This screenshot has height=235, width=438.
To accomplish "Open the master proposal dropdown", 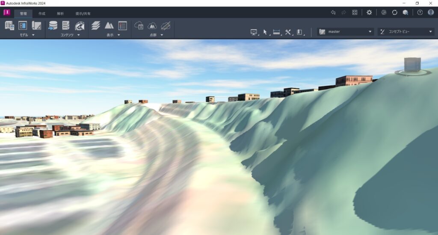I will coord(346,32).
